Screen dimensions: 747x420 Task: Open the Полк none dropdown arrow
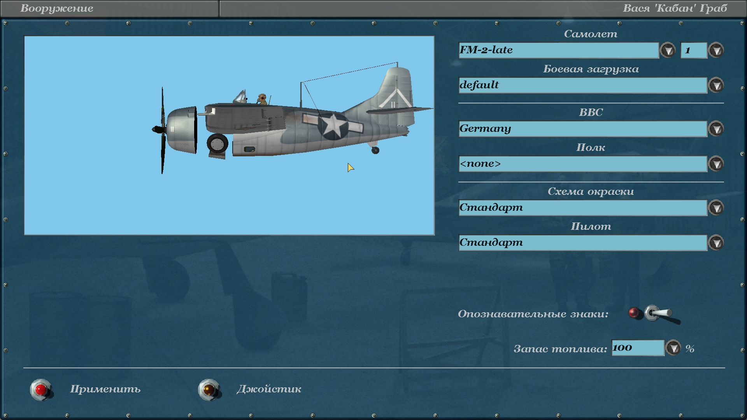click(716, 164)
